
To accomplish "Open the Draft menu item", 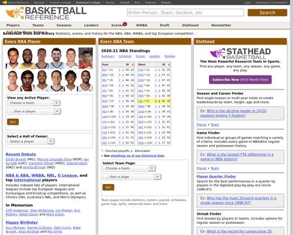I will coord(165,25).
